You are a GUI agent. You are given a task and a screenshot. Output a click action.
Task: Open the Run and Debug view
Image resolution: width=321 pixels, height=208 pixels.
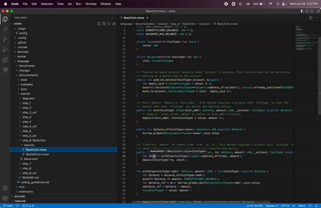[5, 50]
